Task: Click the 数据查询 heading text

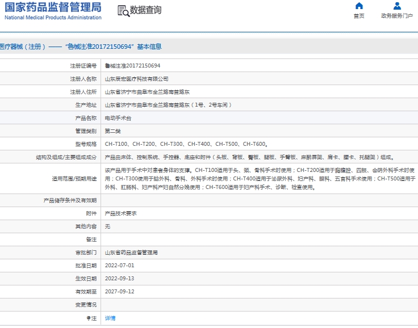Action: 145,10
